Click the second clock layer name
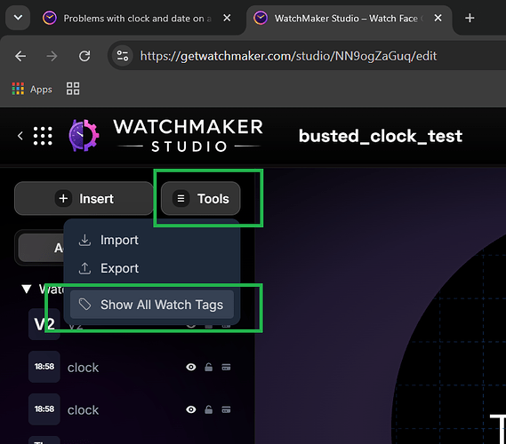The height and width of the screenshot is (444, 506). 83,410
